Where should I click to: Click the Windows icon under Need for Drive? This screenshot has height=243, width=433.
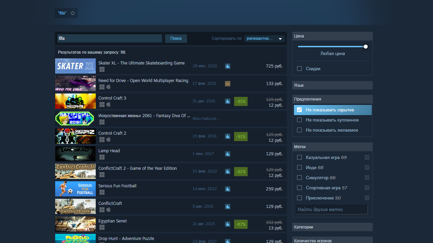[x=102, y=87]
